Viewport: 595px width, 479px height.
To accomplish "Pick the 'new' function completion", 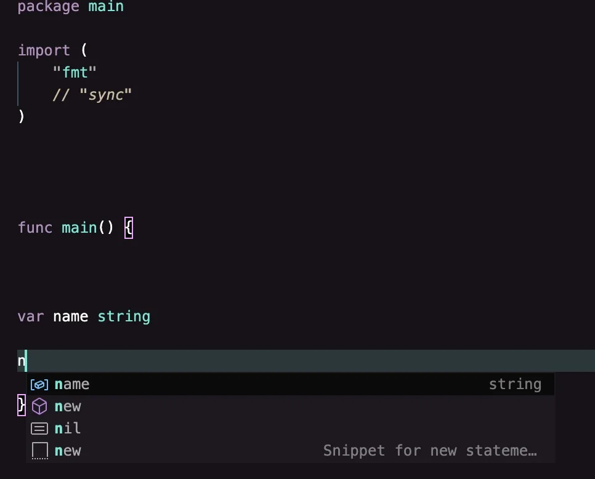I will click(x=290, y=406).
